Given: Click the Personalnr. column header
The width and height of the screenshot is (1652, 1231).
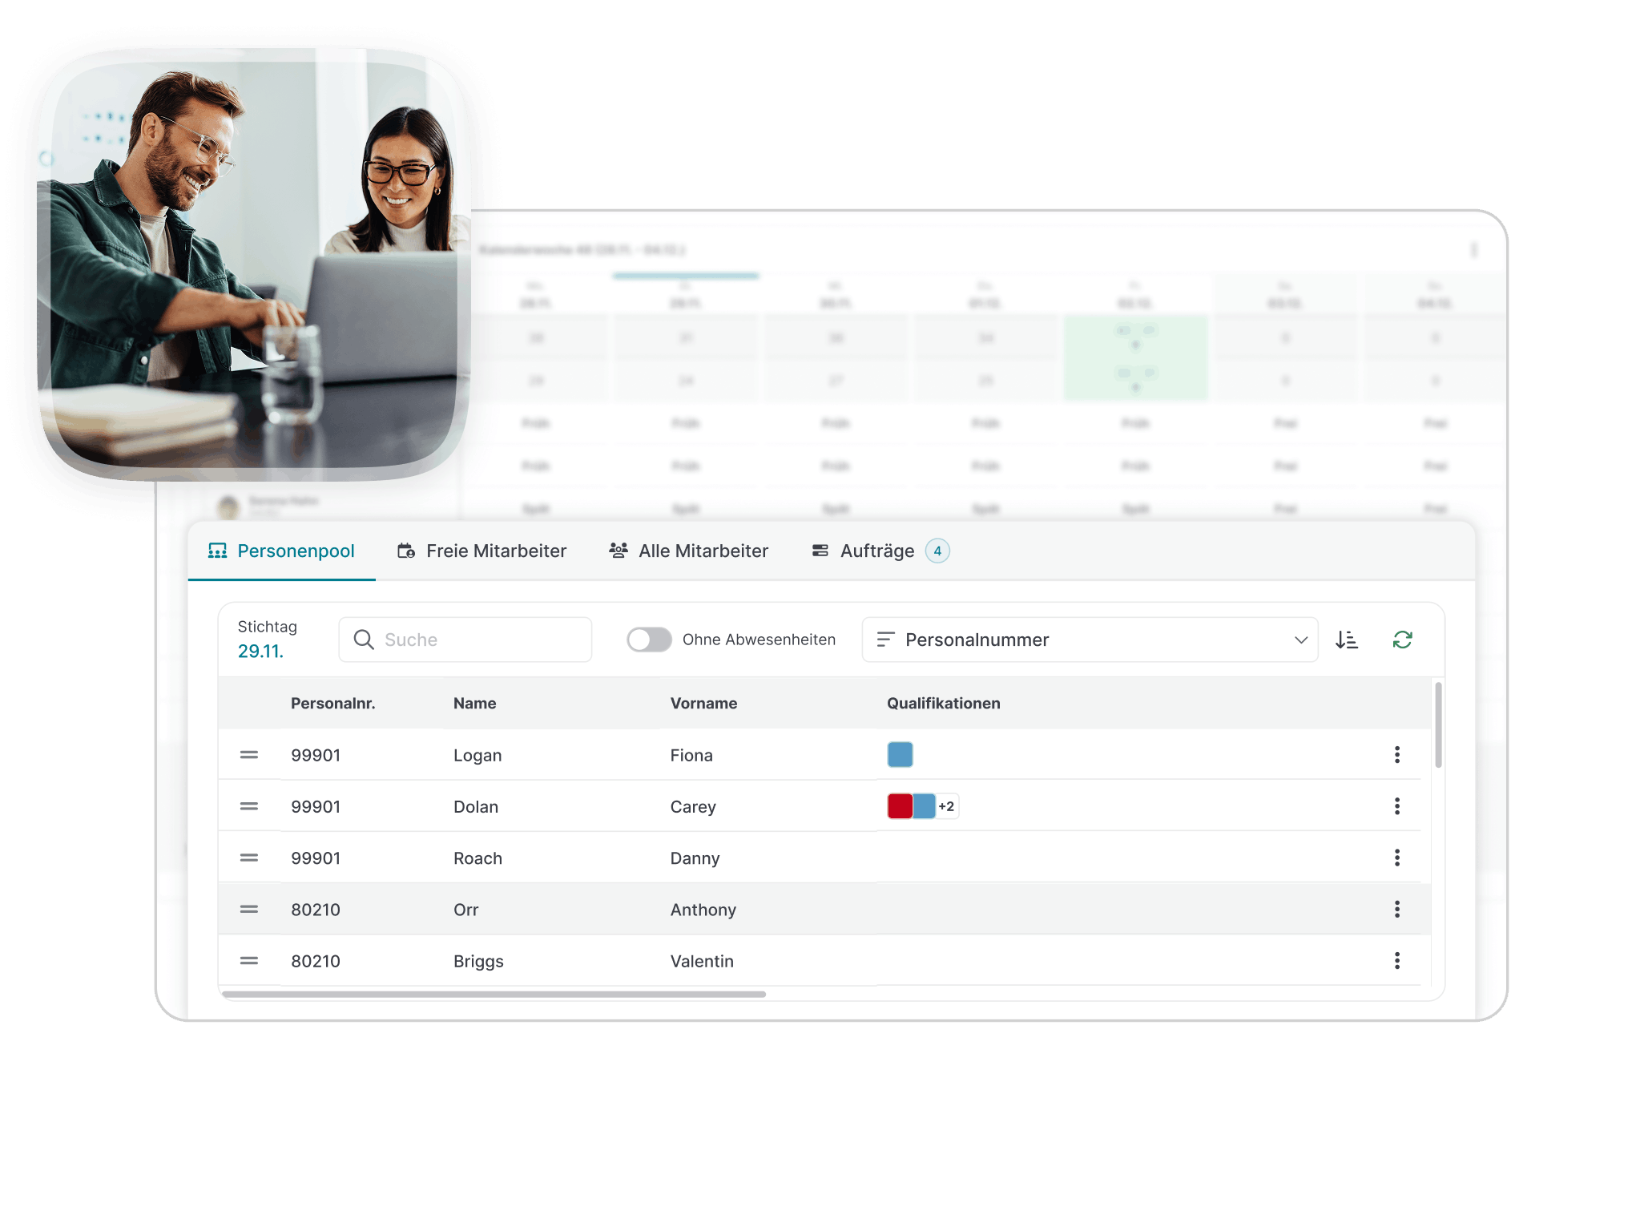Looking at the screenshot, I should 332,704.
